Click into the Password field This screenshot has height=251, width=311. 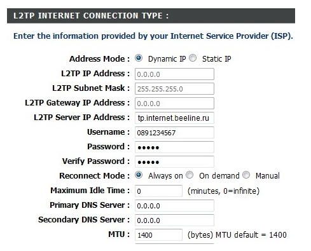point(174,147)
